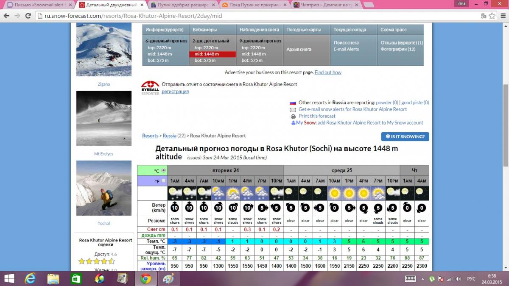Select the °C temperature unit
Viewport: 509px width, 286px height.
pyautogui.click(x=164, y=170)
